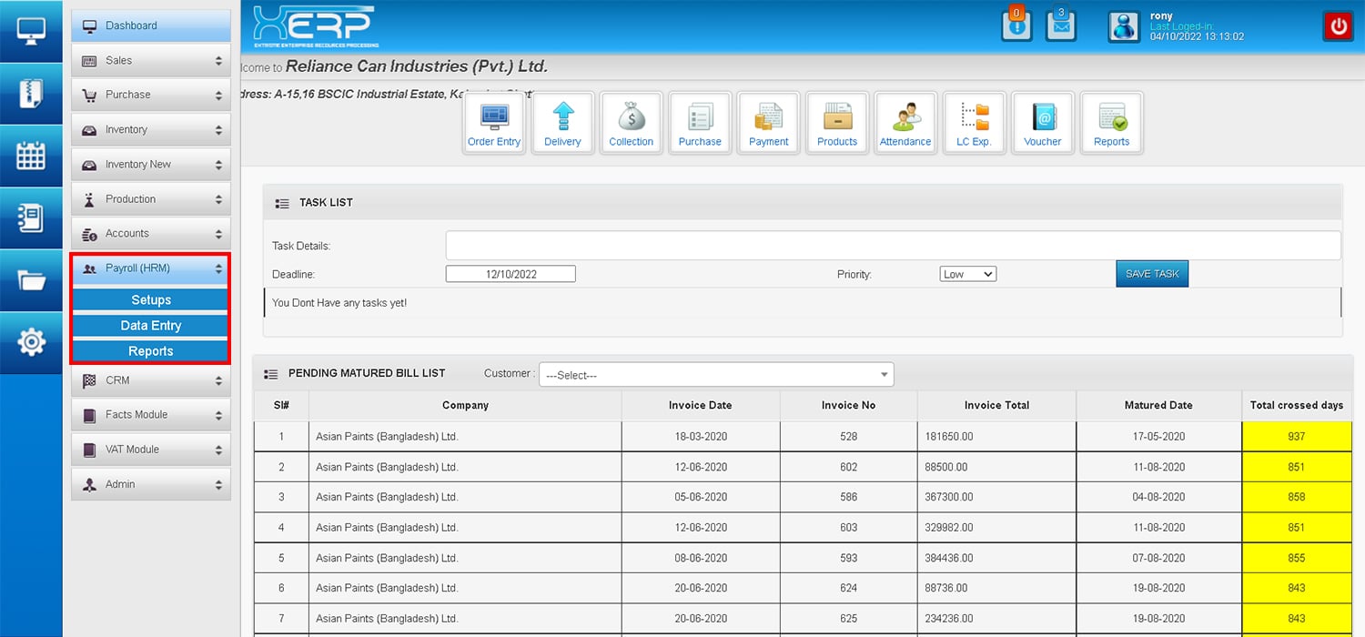Open the Order Entry shortcut icon
This screenshot has width=1365, height=637.
coord(494,123)
